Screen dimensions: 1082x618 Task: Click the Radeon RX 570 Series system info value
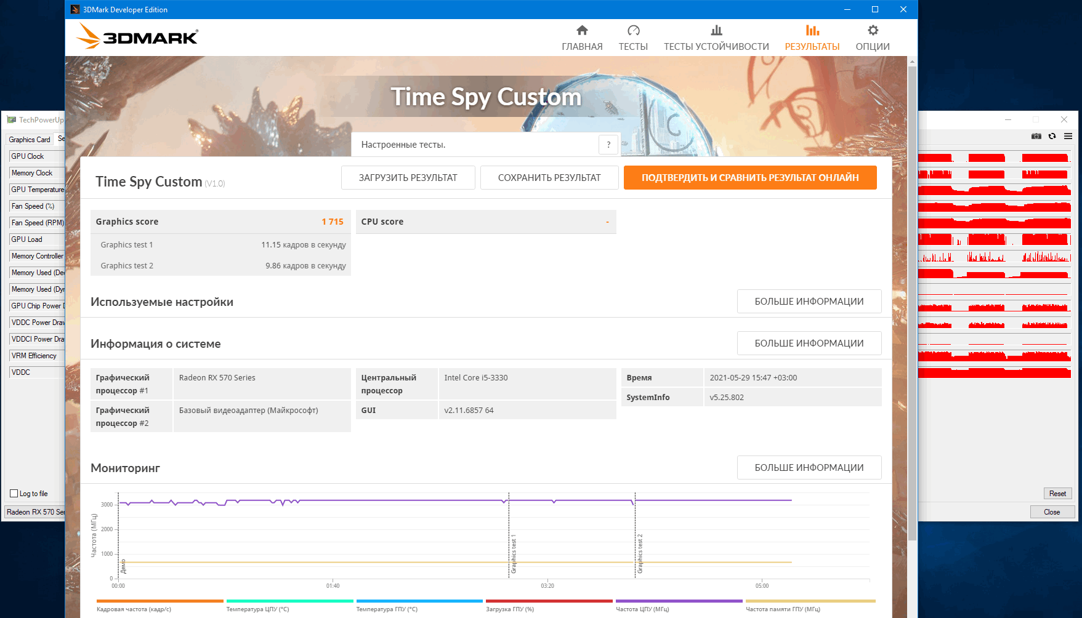coord(217,378)
